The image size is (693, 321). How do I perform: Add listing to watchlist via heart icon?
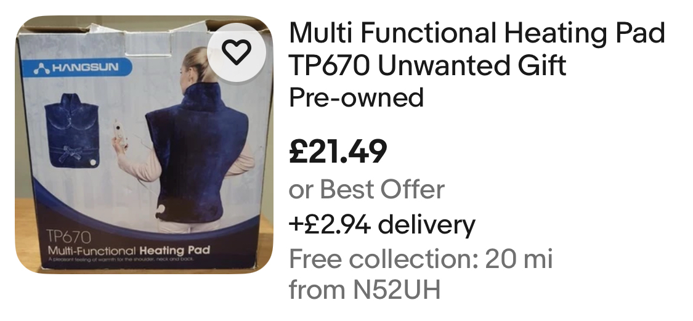tap(237, 52)
